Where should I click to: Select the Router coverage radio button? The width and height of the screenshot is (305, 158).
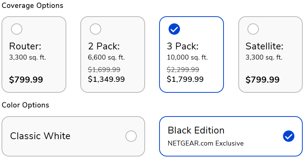point(17,29)
